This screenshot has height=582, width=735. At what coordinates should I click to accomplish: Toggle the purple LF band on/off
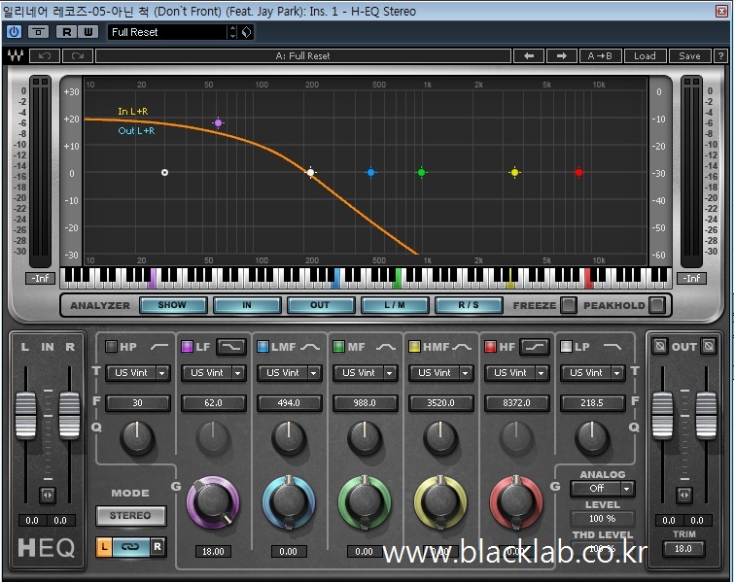[x=187, y=347]
